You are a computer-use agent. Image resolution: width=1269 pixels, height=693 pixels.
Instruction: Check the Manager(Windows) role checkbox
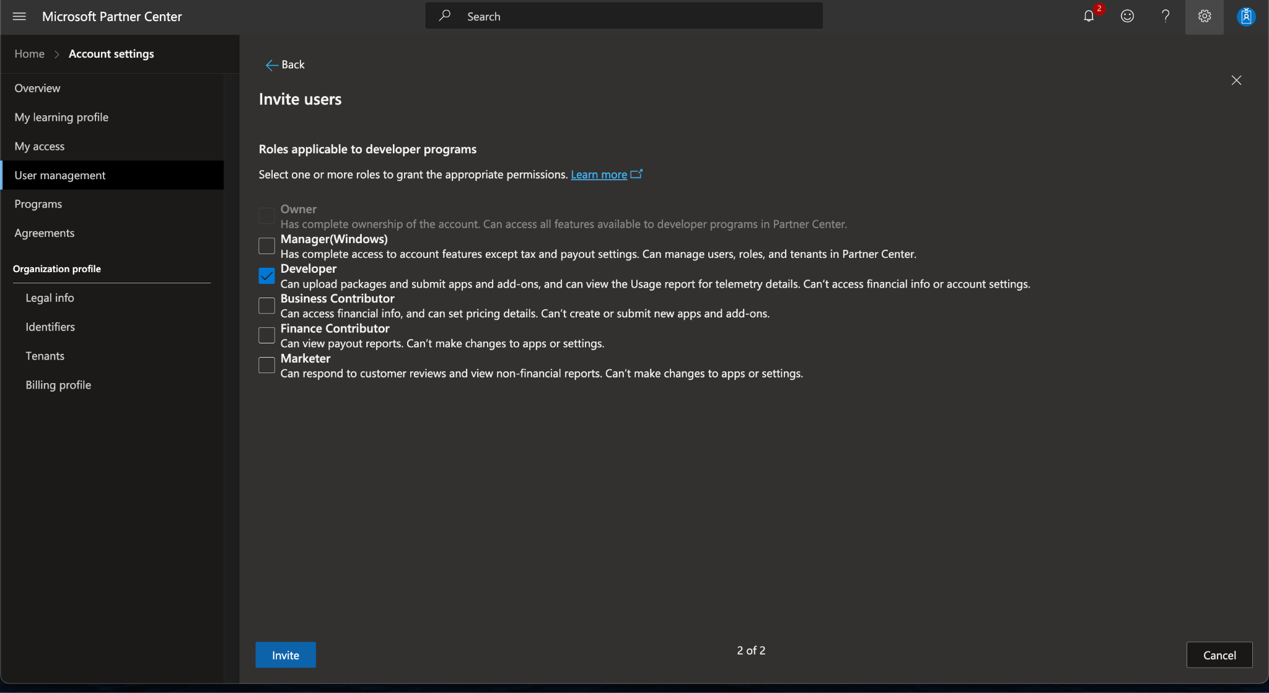266,246
